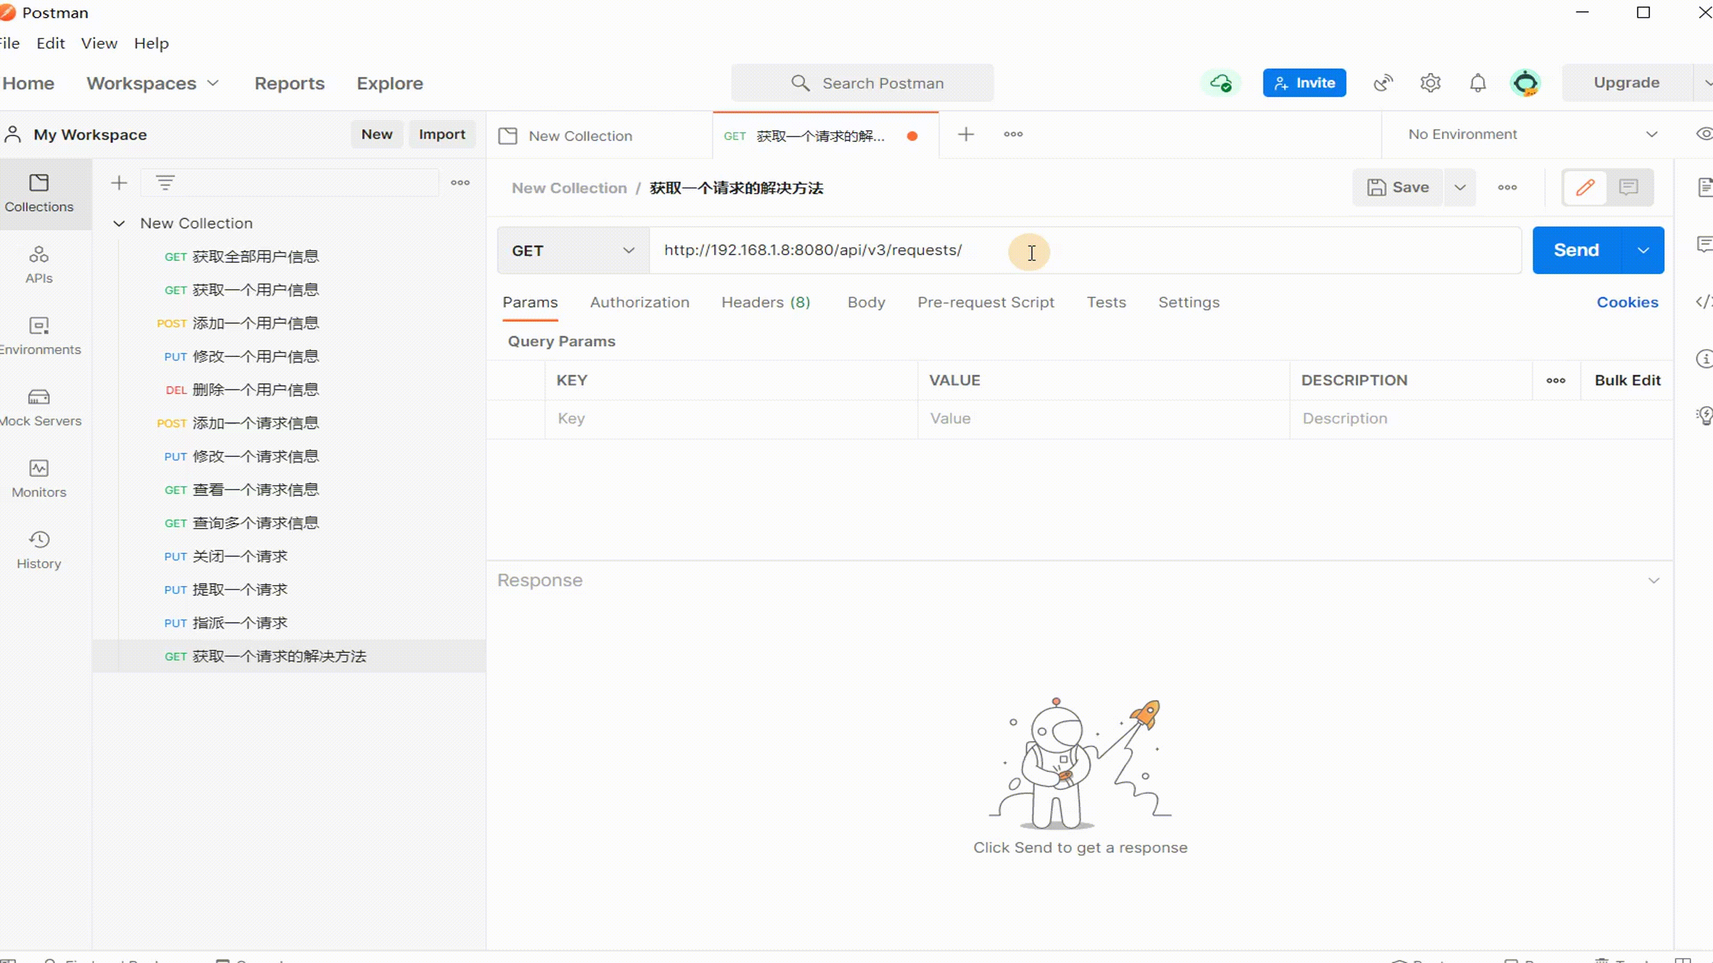Switch to the Body tab
The image size is (1713, 963).
(x=866, y=302)
